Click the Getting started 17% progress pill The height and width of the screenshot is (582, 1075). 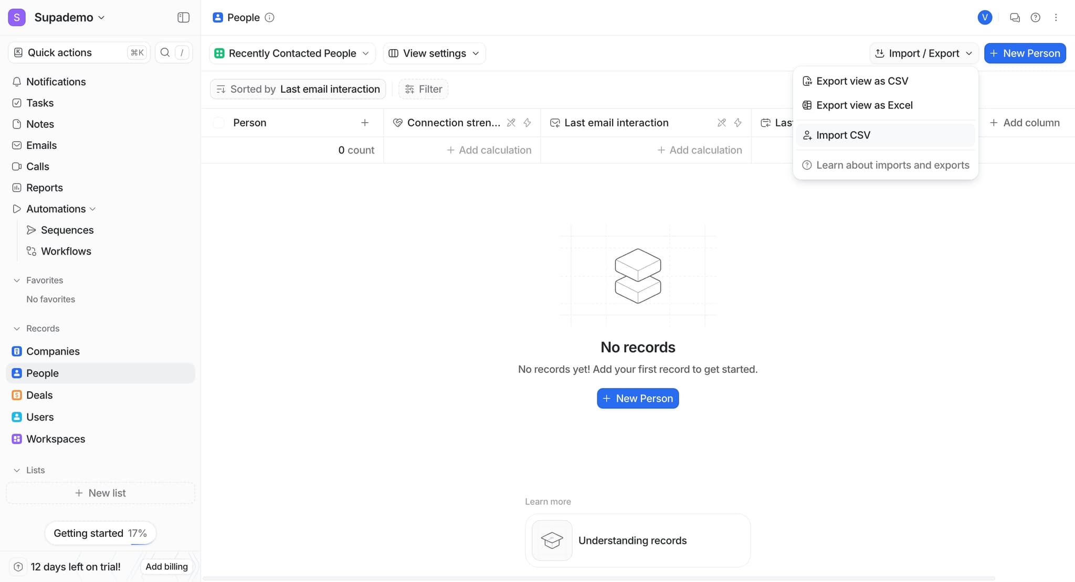tap(100, 533)
